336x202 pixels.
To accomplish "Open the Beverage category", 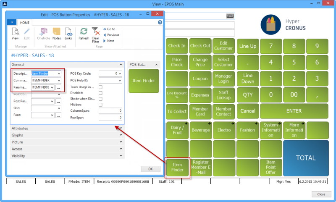I will (201, 130).
